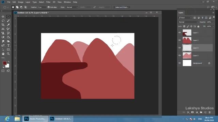Toggle Quick Mask mode

click(3, 71)
